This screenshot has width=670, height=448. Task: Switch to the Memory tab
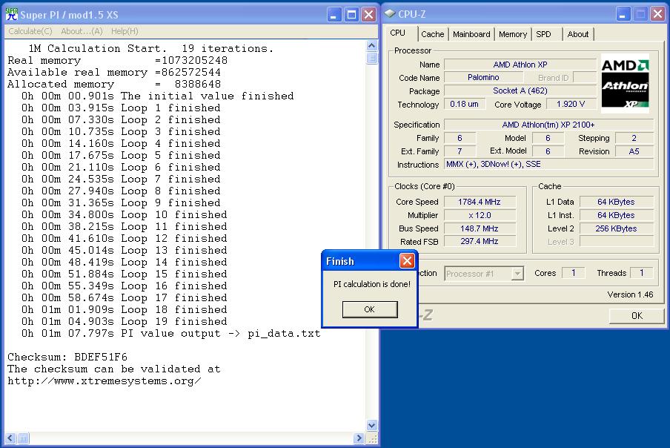coord(513,34)
